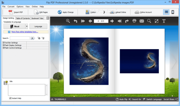Click the Import PDF button

tap(16, 12)
